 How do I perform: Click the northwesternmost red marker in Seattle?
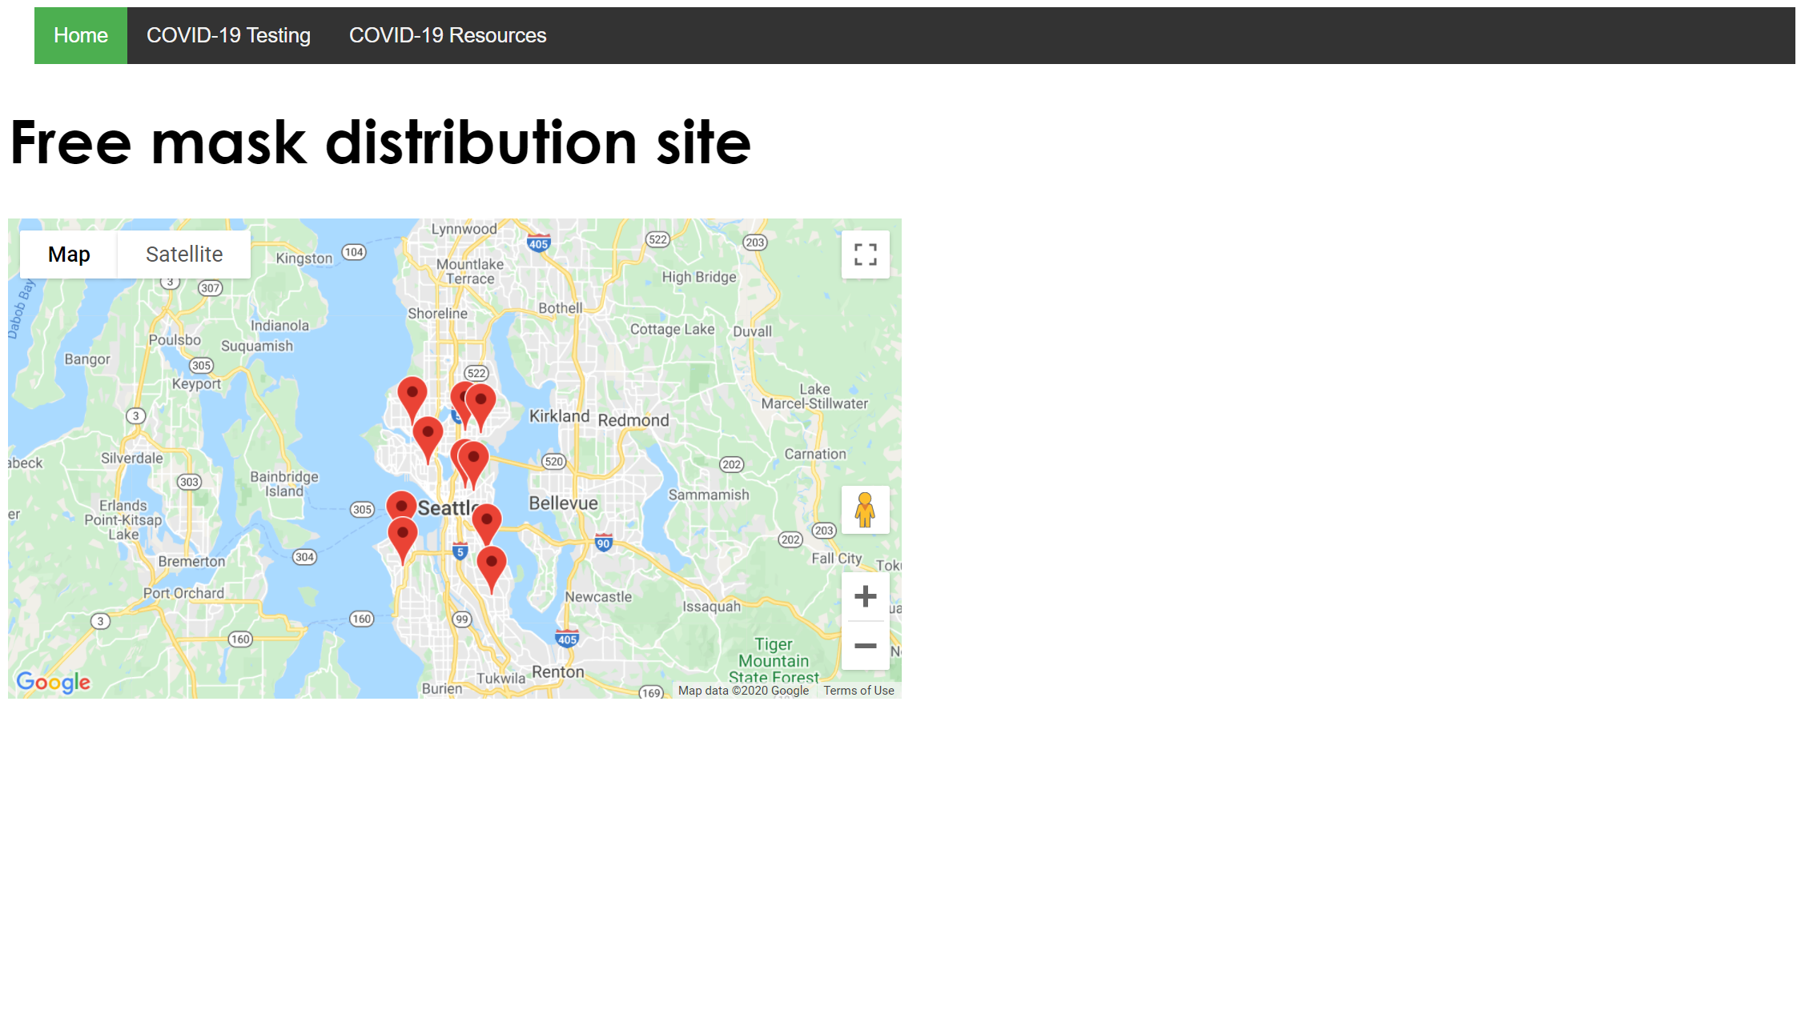412,394
